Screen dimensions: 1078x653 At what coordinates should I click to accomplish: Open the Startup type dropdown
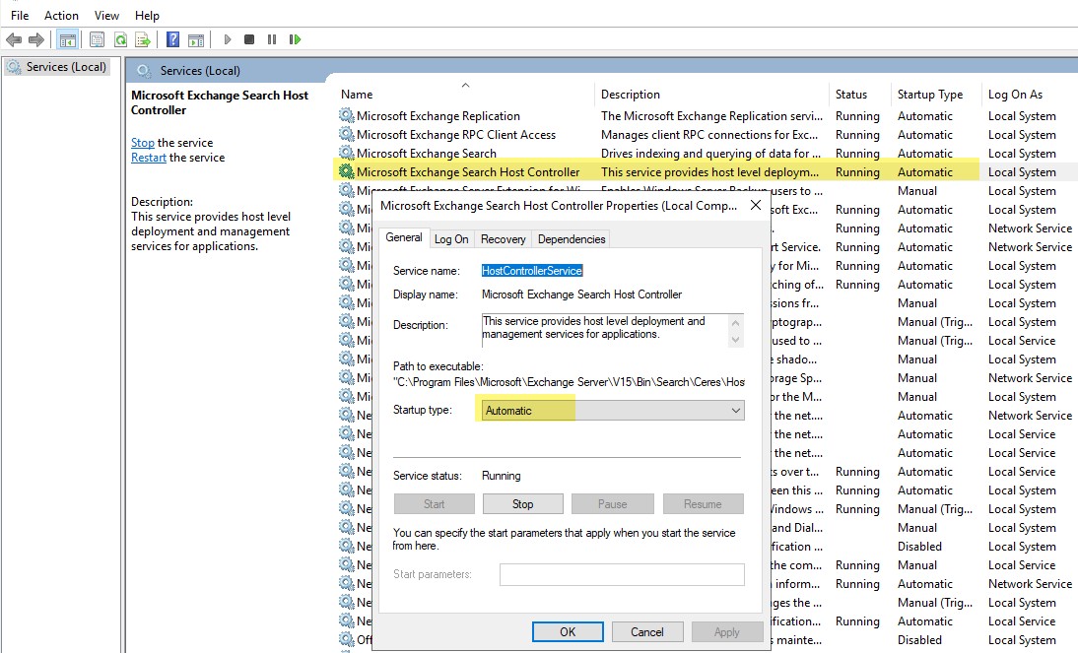[613, 411]
